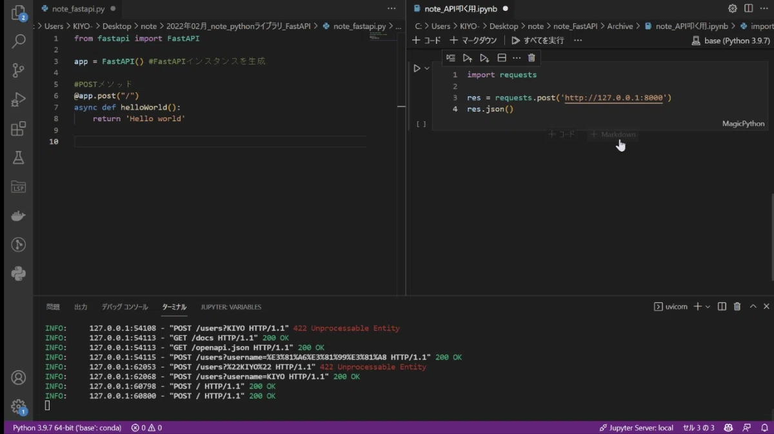Delete the notebook cell
The image size is (774, 434).
[x=531, y=57]
